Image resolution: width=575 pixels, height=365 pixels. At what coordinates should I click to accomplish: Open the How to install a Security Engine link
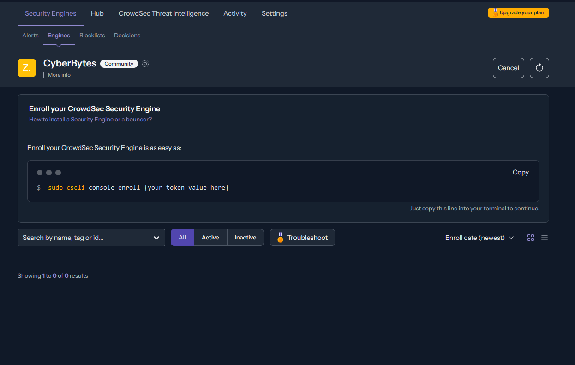tap(90, 120)
